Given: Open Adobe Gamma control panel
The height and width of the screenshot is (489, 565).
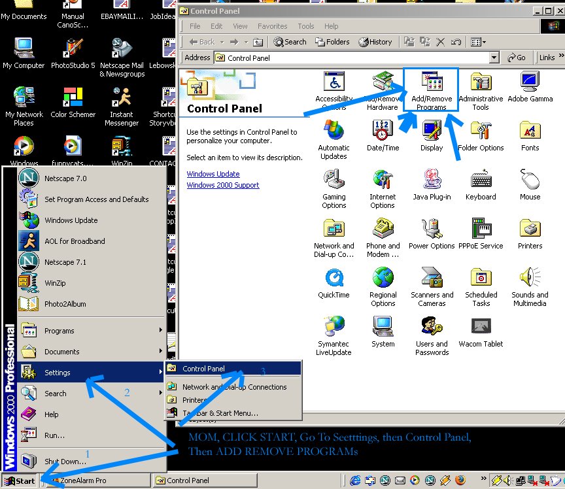Looking at the screenshot, I should pos(530,86).
